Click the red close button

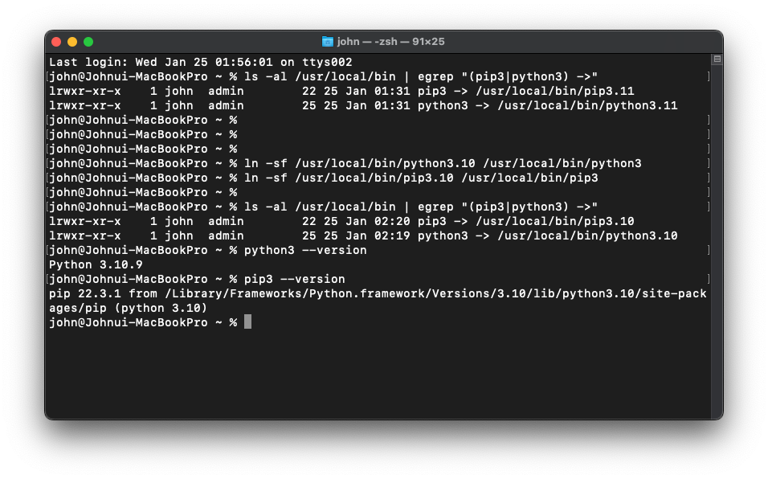coord(55,40)
